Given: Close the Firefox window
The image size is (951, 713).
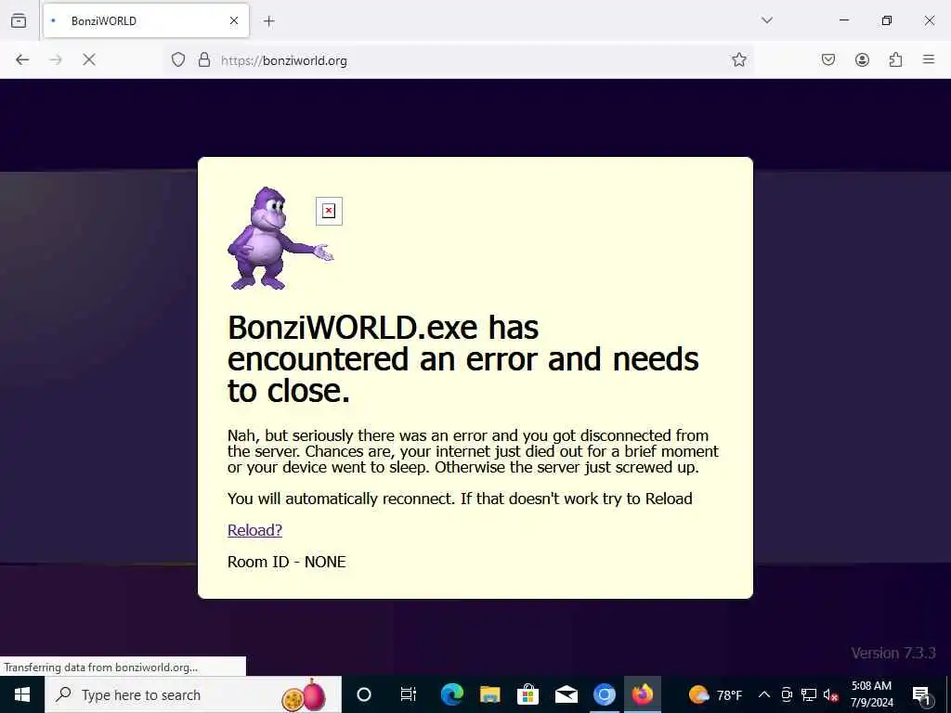Looking at the screenshot, I should click(929, 20).
